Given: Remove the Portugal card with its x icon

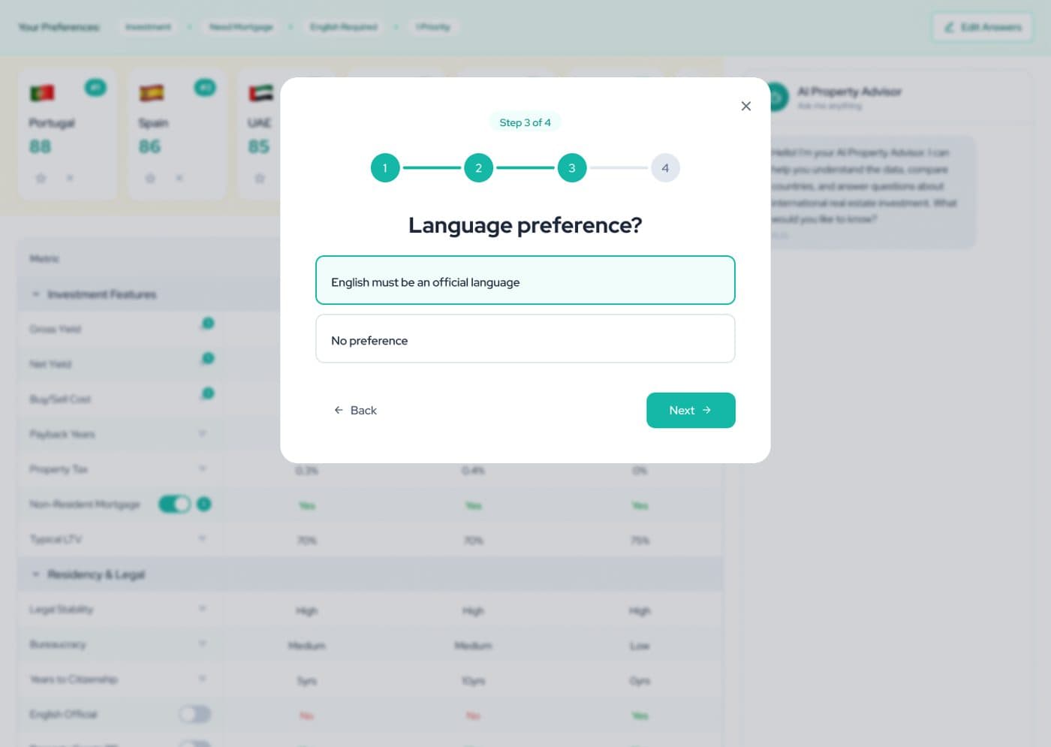Looking at the screenshot, I should (x=70, y=178).
